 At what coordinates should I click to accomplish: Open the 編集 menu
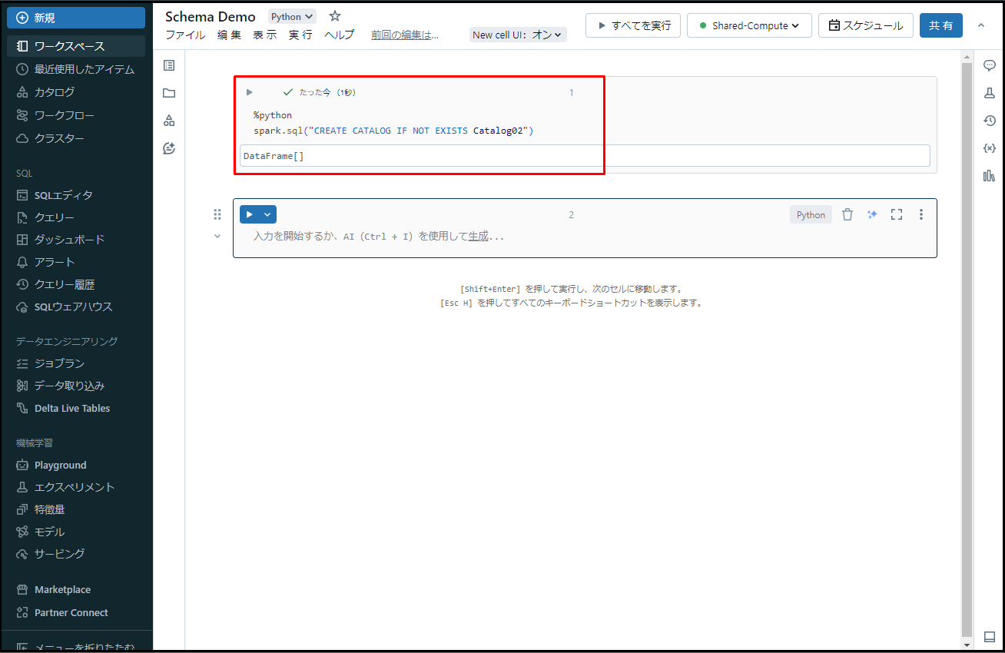point(229,35)
